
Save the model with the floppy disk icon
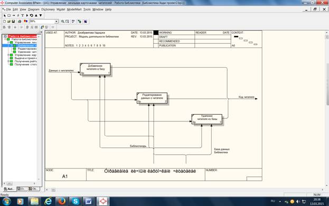click(x=13, y=22)
